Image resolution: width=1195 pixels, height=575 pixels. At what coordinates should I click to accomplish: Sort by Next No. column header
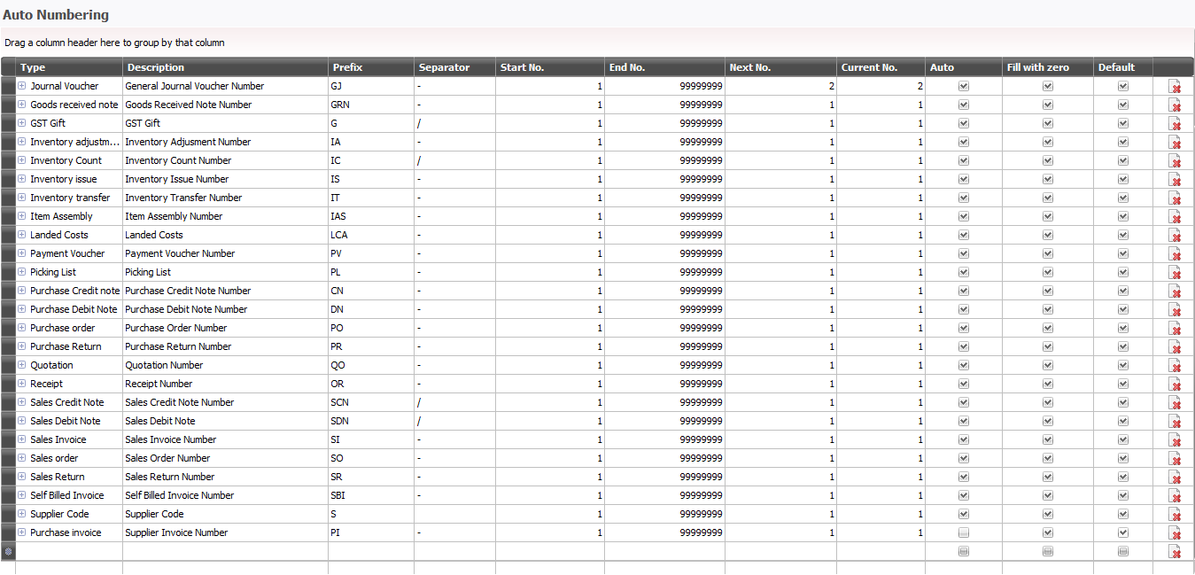[780, 67]
